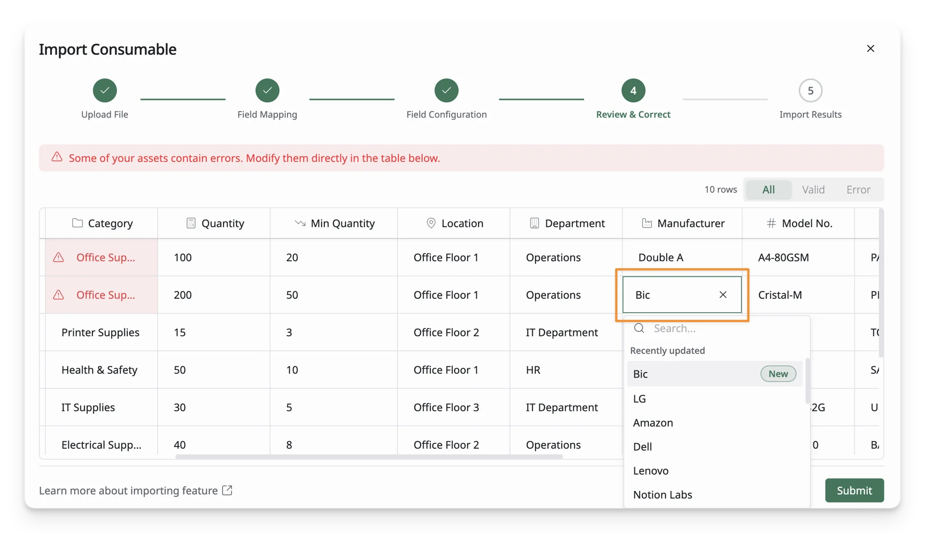
Task: Show only Valid rows
Action: tap(813, 189)
